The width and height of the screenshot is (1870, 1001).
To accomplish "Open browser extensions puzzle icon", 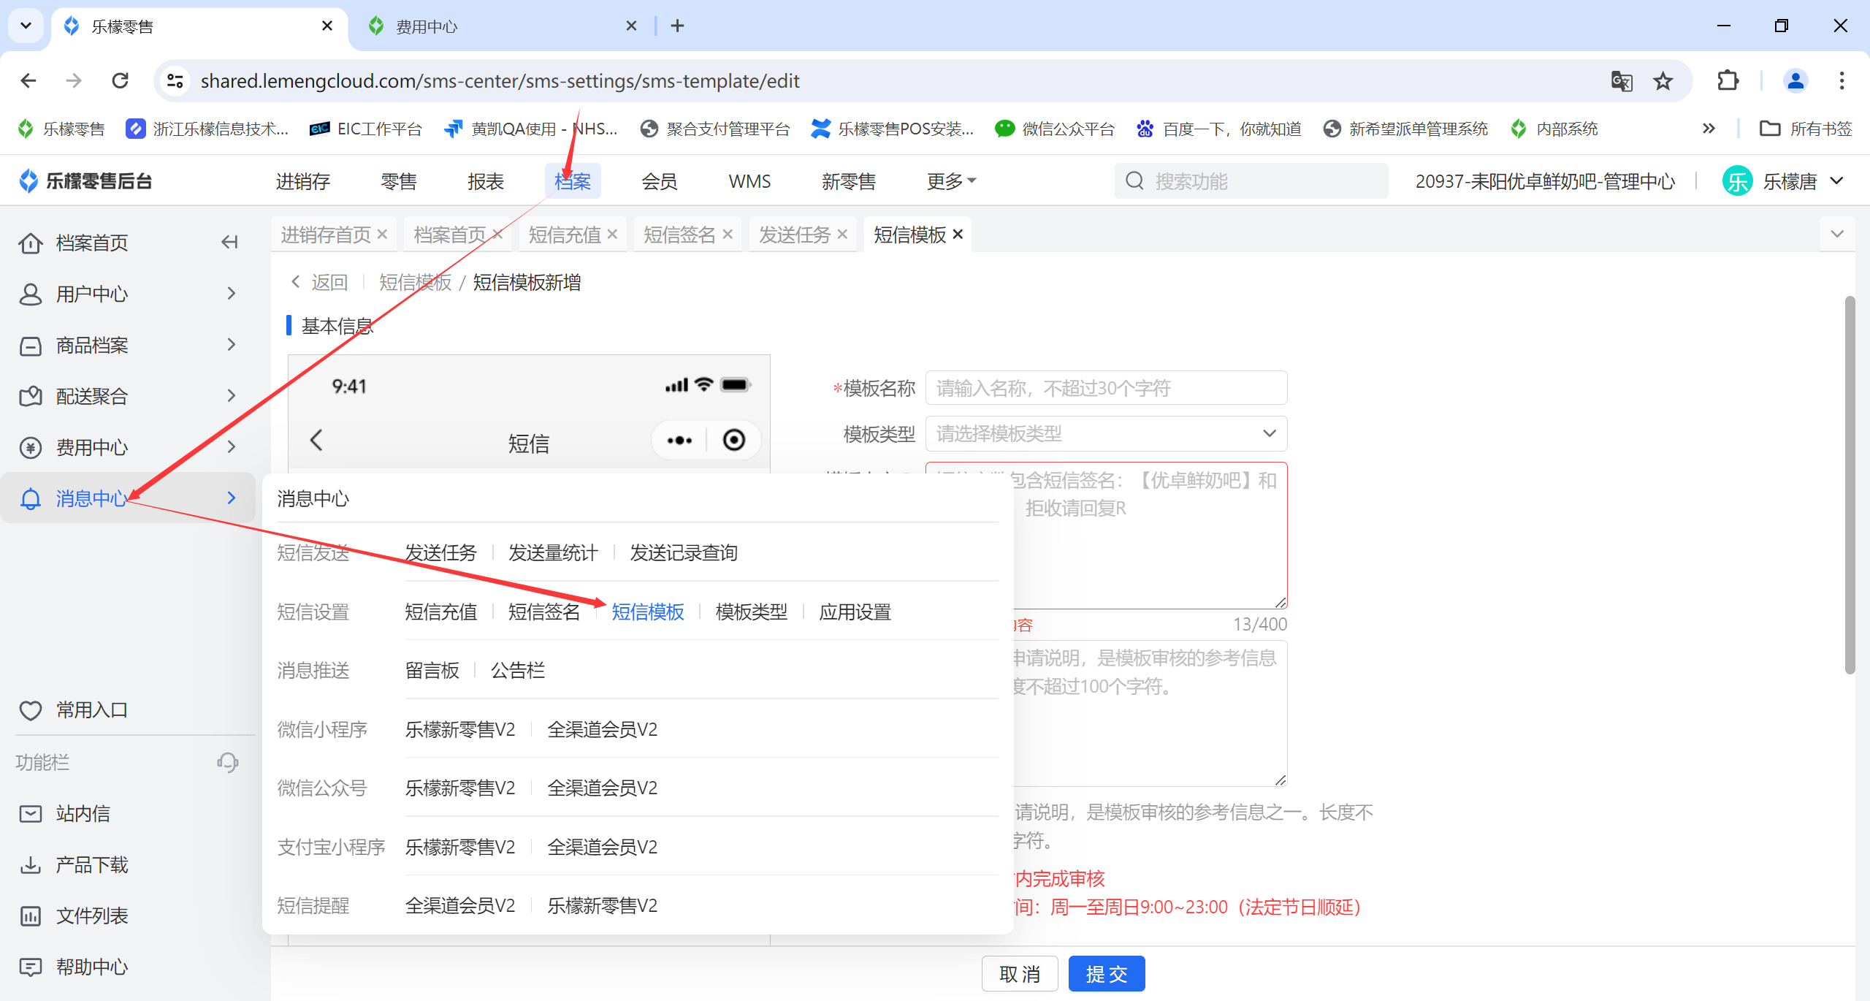I will (1728, 80).
